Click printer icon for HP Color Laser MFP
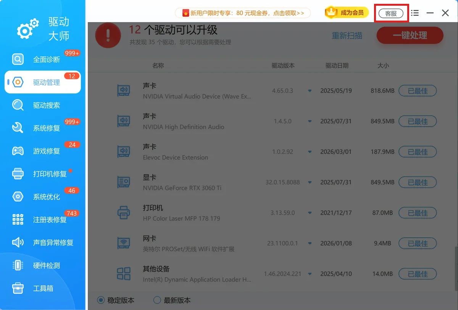Viewport: 458px width, 310px height. tap(123, 213)
